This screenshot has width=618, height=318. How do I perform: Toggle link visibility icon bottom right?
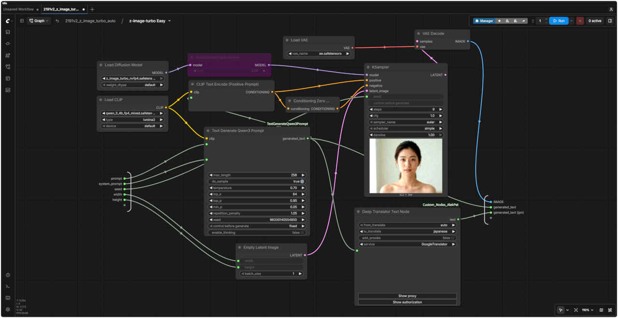coord(610,310)
